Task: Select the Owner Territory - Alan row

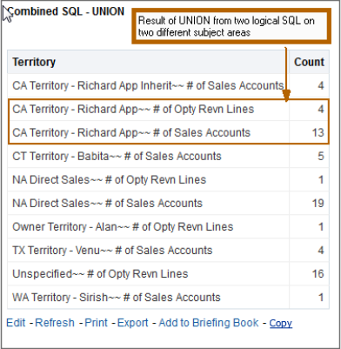Action: [168, 227]
